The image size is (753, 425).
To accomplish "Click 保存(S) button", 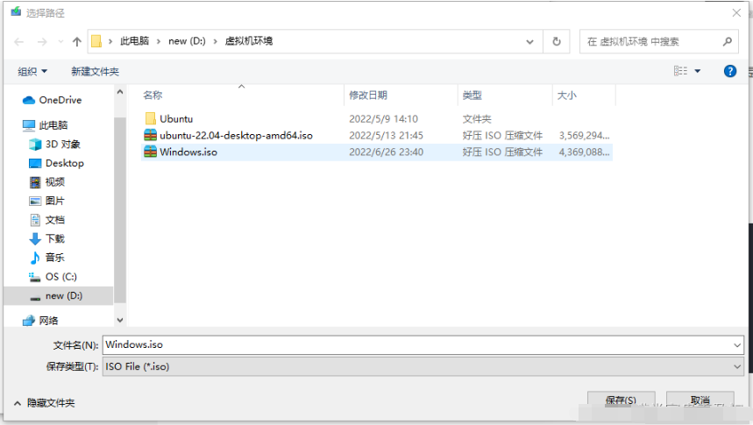I will 621,400.
